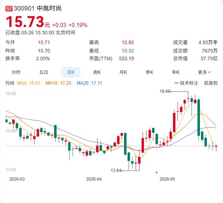Click the MA5: 15.81 legend label
Viewport: 223px width, 203px height.
click(x=29, y=83)
